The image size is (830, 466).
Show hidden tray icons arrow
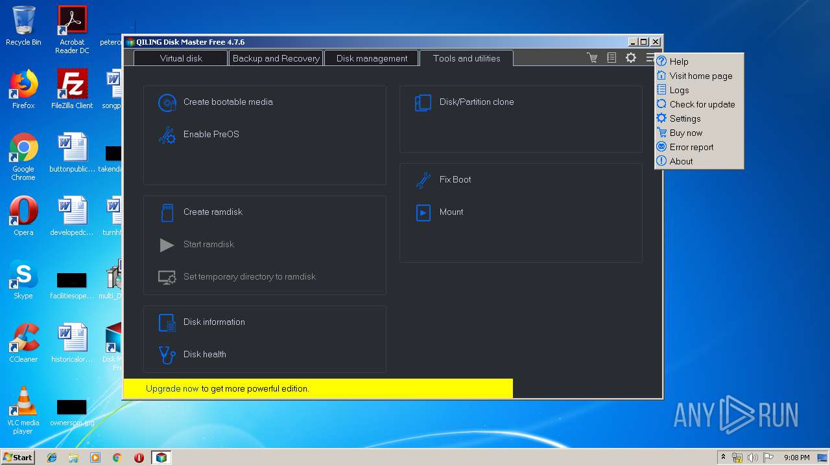coord(723,458)
